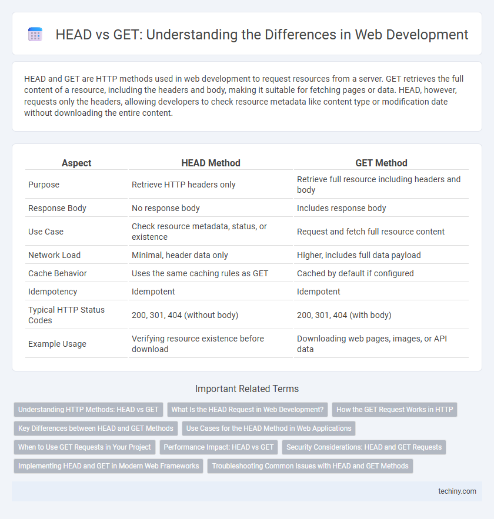Select the 'Network Load' row label

pyautogui.click(x=54, y=255)
